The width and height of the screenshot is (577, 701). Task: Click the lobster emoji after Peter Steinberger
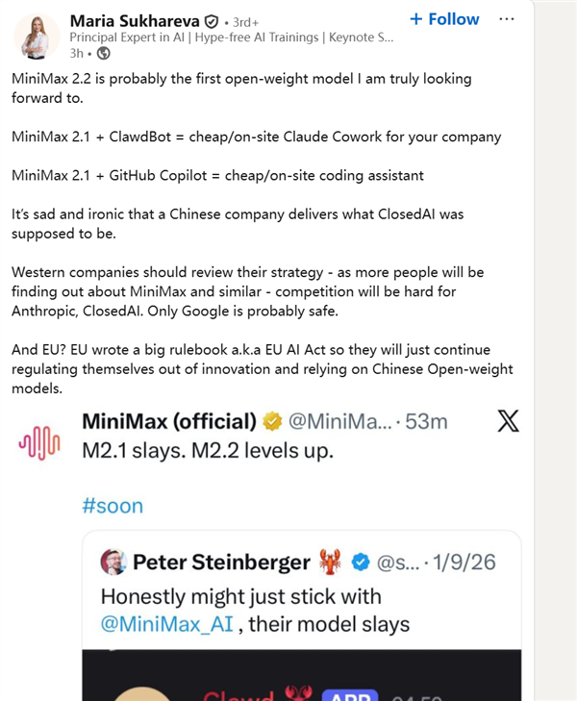(331, 562)
